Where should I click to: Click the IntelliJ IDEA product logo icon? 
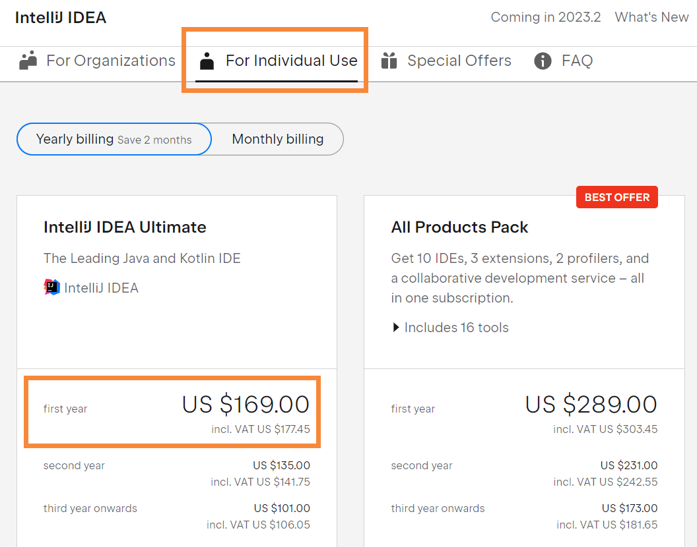coord(51,287)
